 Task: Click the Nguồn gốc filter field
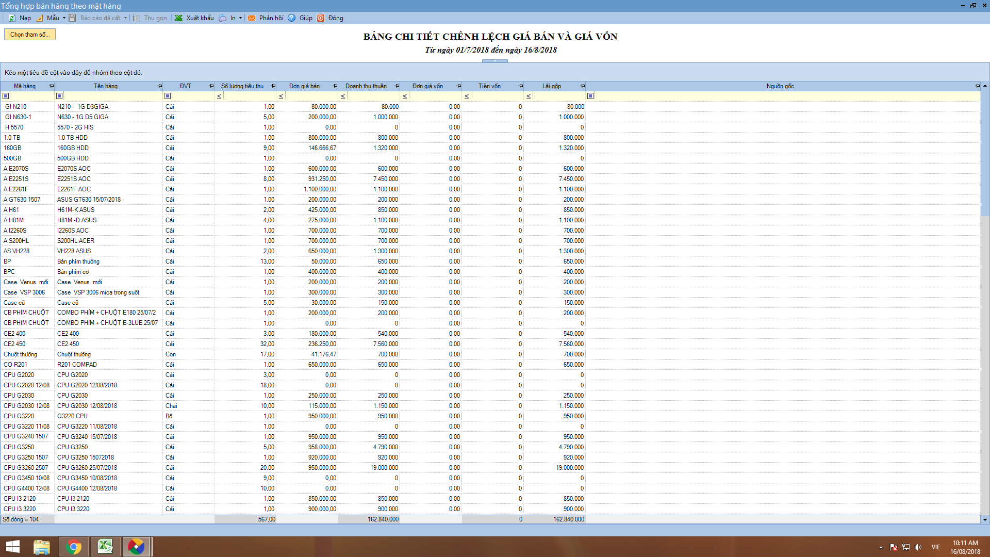[787, 96]
